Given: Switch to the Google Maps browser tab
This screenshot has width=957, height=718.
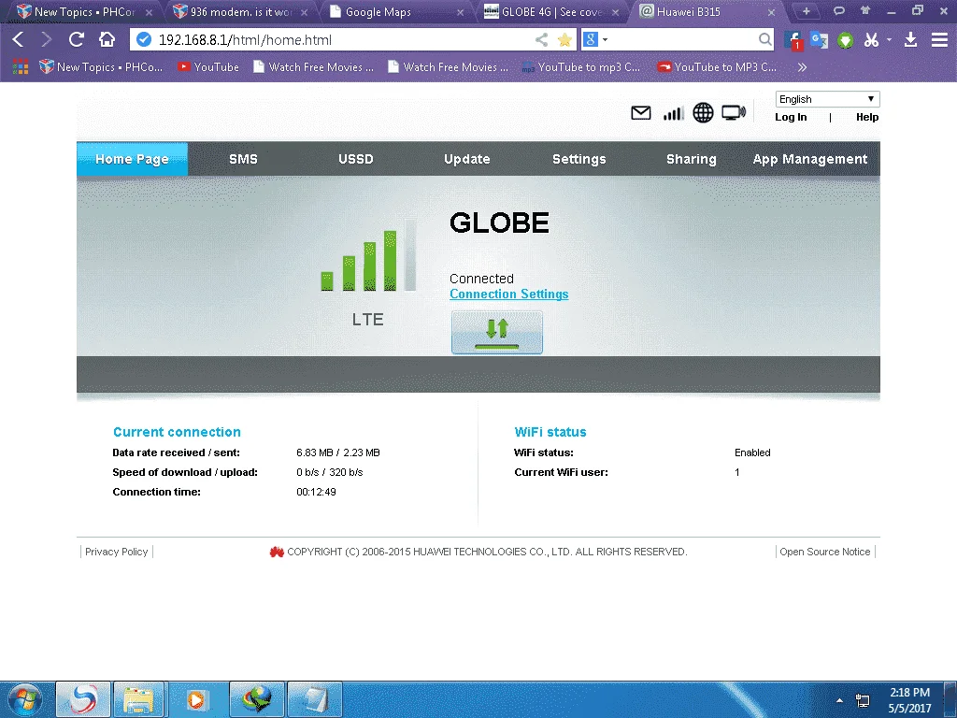Looking at the screenshot, I should coord(396,11).
